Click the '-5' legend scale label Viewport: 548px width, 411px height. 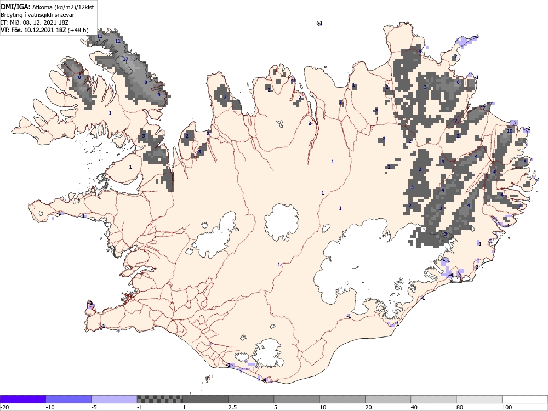(95, 407)
